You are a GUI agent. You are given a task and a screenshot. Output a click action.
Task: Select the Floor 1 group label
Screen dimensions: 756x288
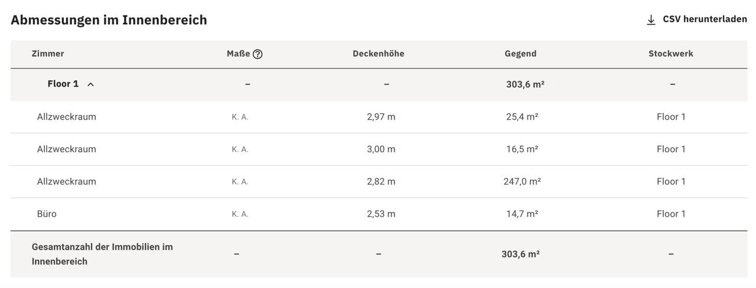tap(63, 84)
